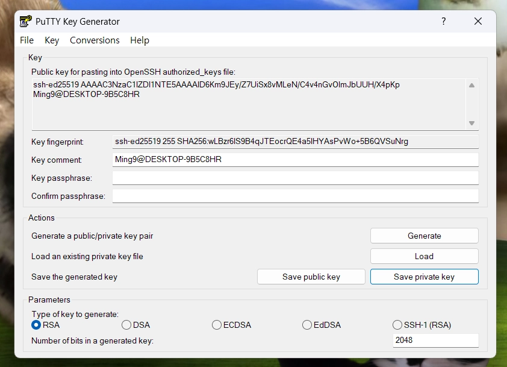507x367 pixels.
Task: Click Save public key button
Action: pyautogui.click(x=311, y=277)
